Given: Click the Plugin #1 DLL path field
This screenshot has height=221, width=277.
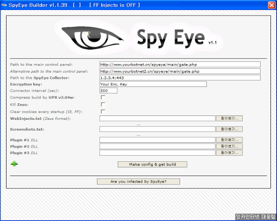Looking at the screenshot, I should tap(158, 140).
